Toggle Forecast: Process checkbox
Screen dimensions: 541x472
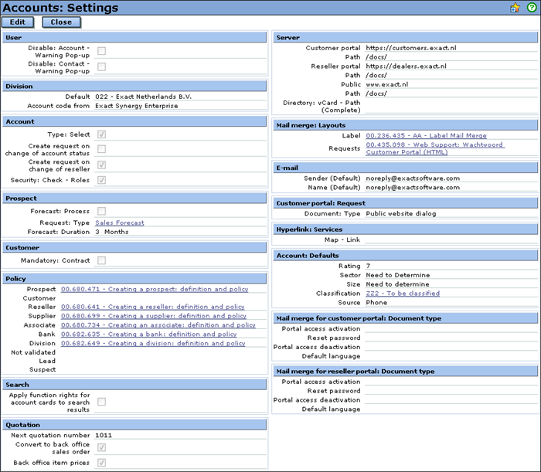pos(101,211)
